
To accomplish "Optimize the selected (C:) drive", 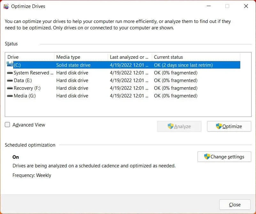I will click(x=229, y=126).
